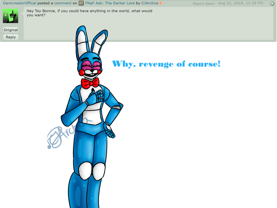The width and height of the screenshot is (277, 208).
Task: Open the 'comment' permalink
Action: [63, 3]
